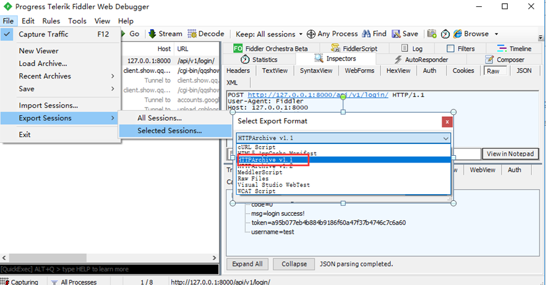Open the View menu
This screenshot has height=285, width=548.
(x=102, y=21)
